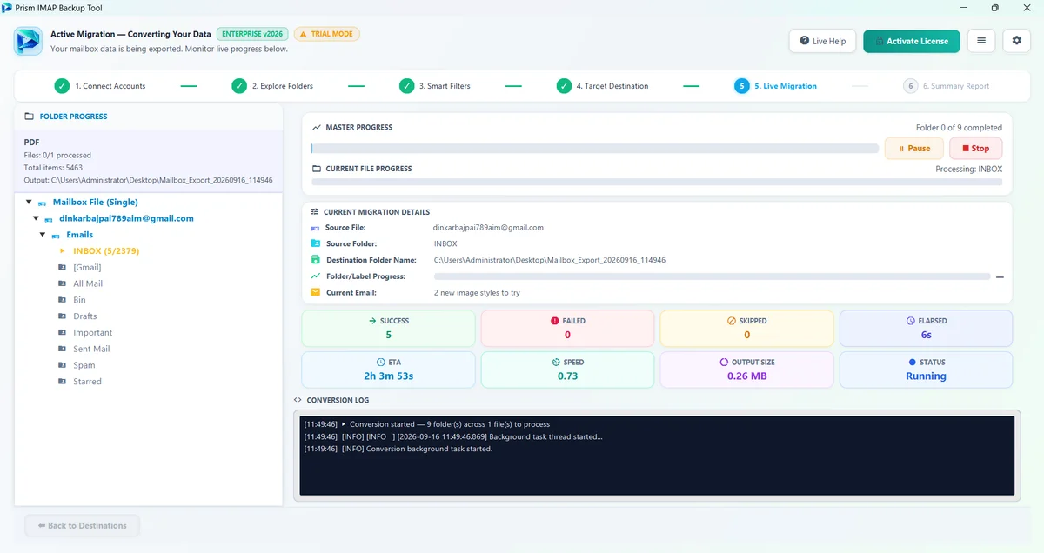Viewport: 1044px width, 553px height.
Task: Pause the running migration
Action: pos(913,149)
